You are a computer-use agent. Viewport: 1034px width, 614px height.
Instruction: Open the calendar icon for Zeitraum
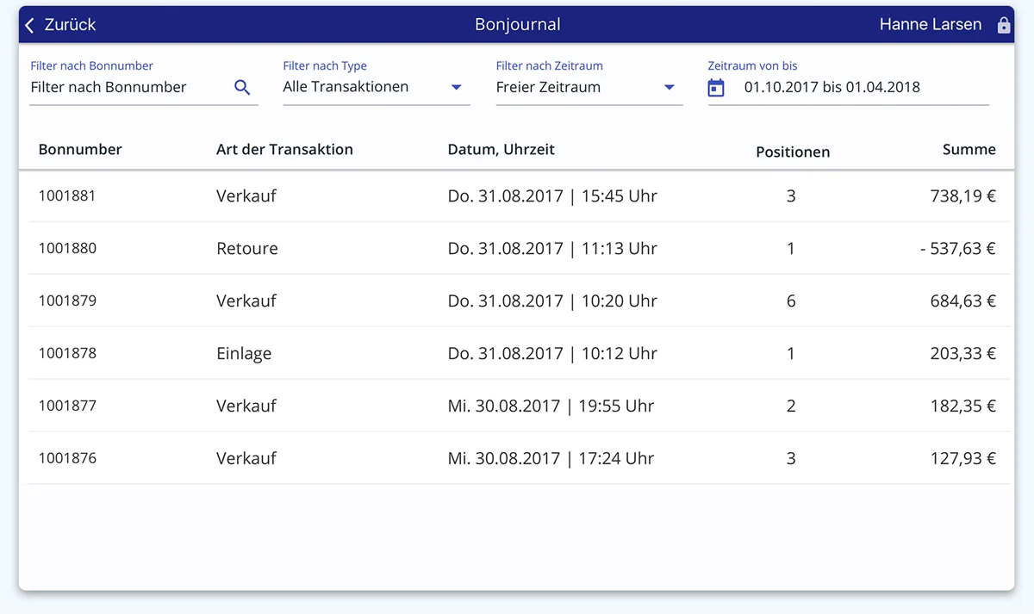point(716,88)
